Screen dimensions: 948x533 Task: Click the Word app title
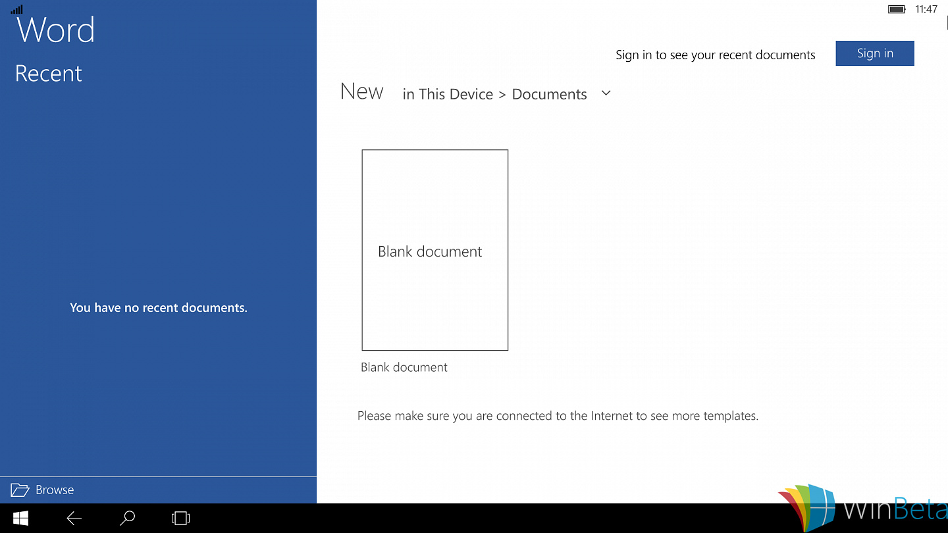56,30
